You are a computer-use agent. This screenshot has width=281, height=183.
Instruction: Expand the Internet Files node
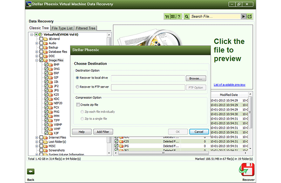37,137
